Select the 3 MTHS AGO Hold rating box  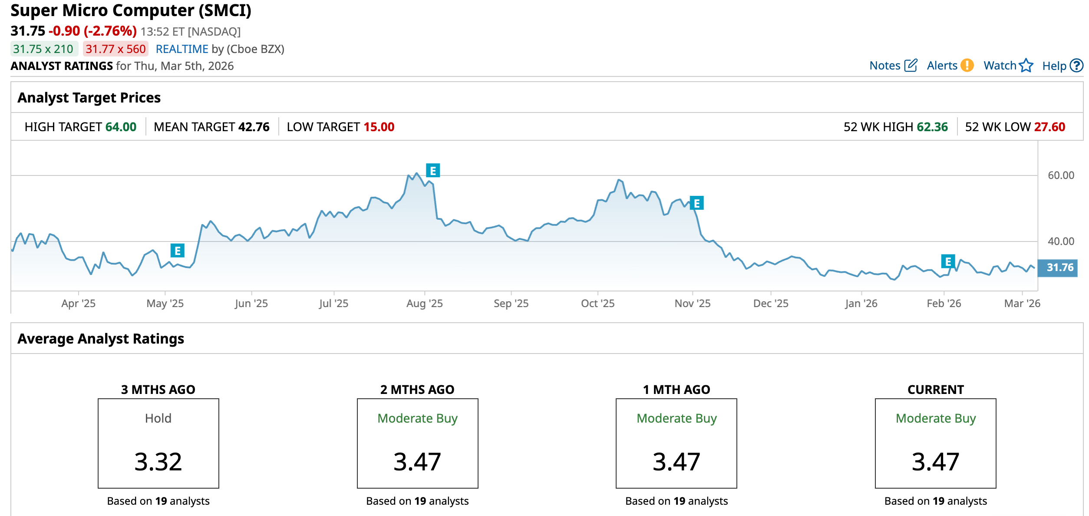click(x=158, y=443)
